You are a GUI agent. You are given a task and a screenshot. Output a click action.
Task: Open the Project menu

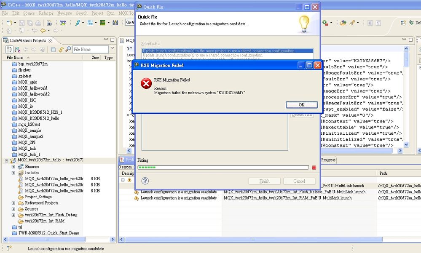point(97,13)
